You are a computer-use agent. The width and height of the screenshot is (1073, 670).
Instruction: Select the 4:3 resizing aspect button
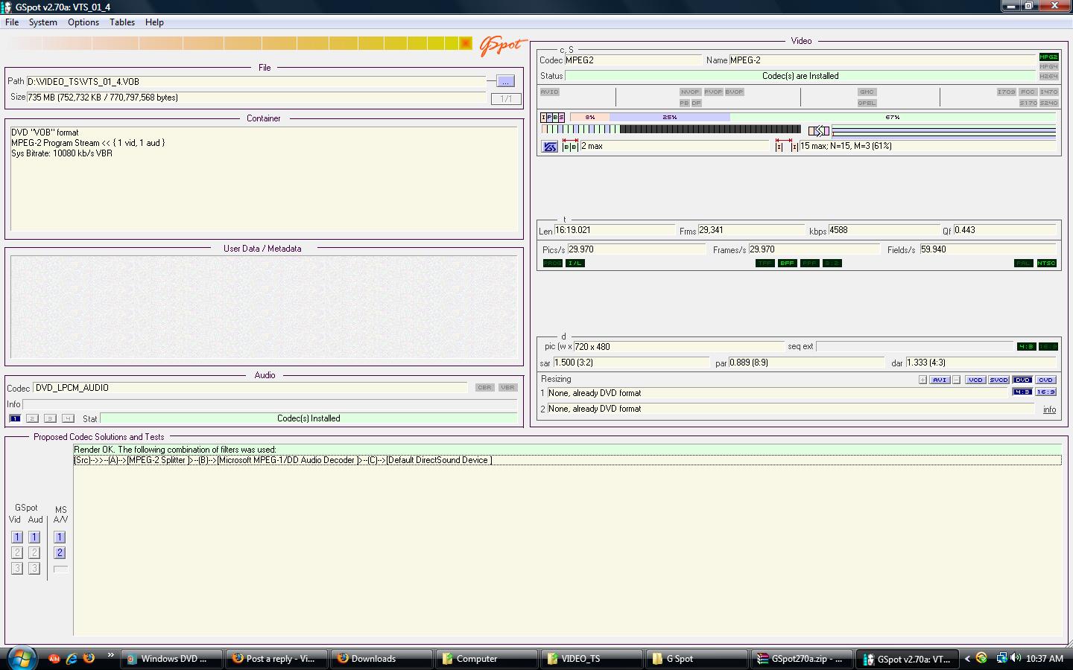pyautogui.click(x=1022, y=392)
